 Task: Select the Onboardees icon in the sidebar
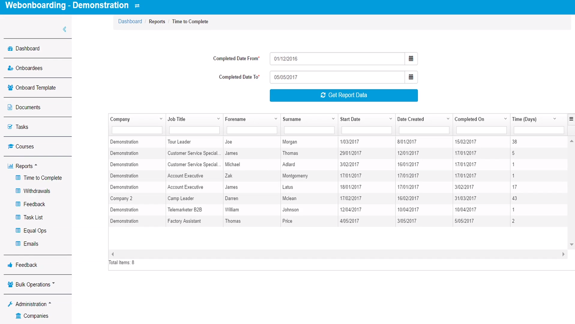click(10, 68)
